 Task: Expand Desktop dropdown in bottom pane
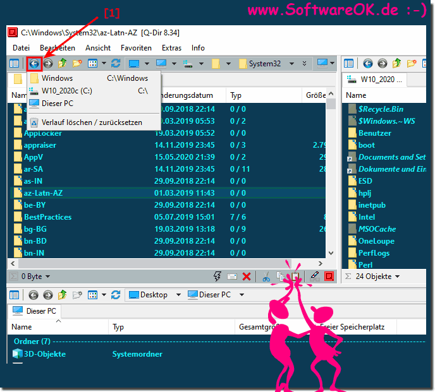coord(178,295)
